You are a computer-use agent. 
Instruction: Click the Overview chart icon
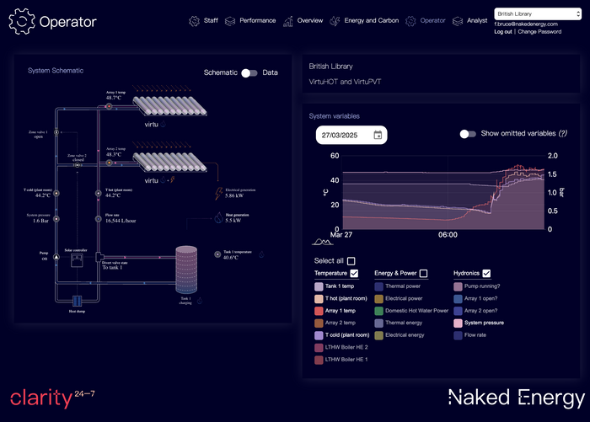click(x=288, y=21)
